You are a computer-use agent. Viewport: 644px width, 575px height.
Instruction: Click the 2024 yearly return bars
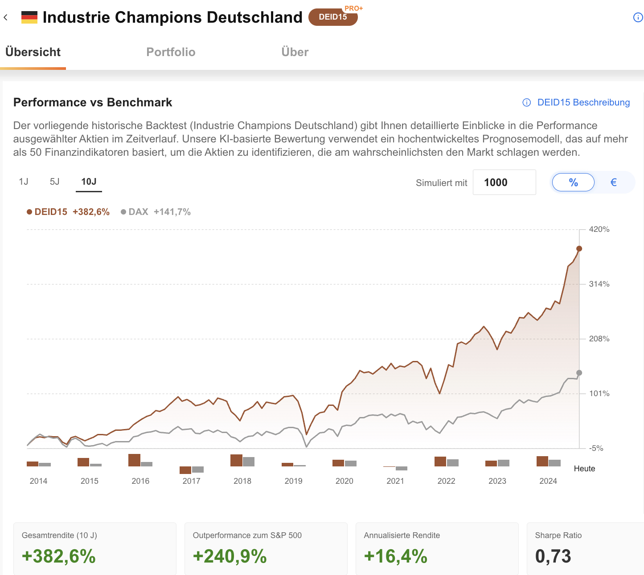pyautogui.click(x=549, y=461)
